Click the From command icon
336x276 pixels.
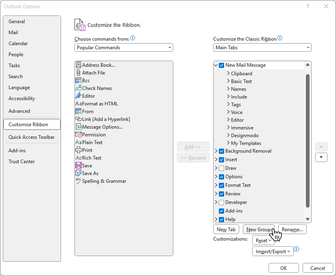(x=78, y=111)
